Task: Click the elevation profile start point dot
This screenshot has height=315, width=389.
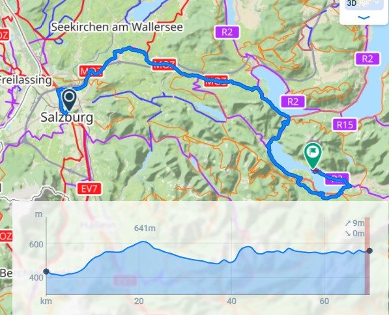Action: click(x=46, y=271)
